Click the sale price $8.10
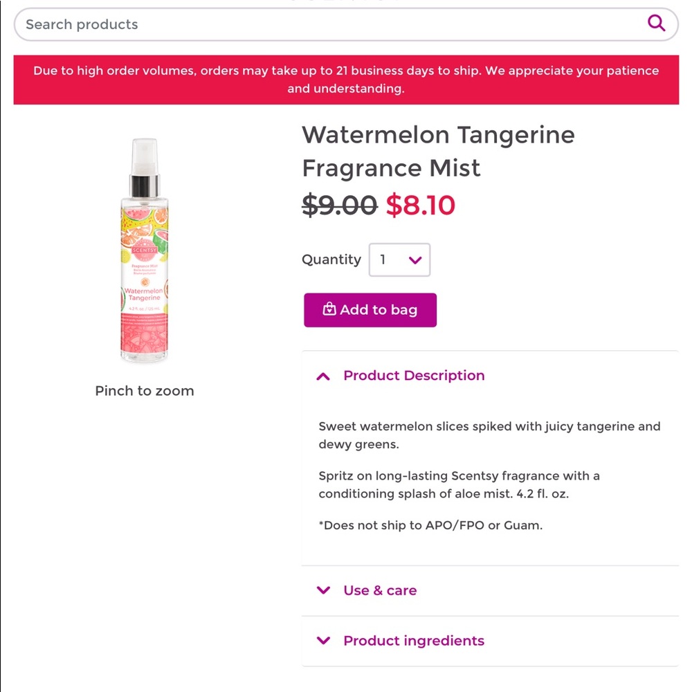Image resolution: width=692 pixels, height=692 pixels. 421,206
